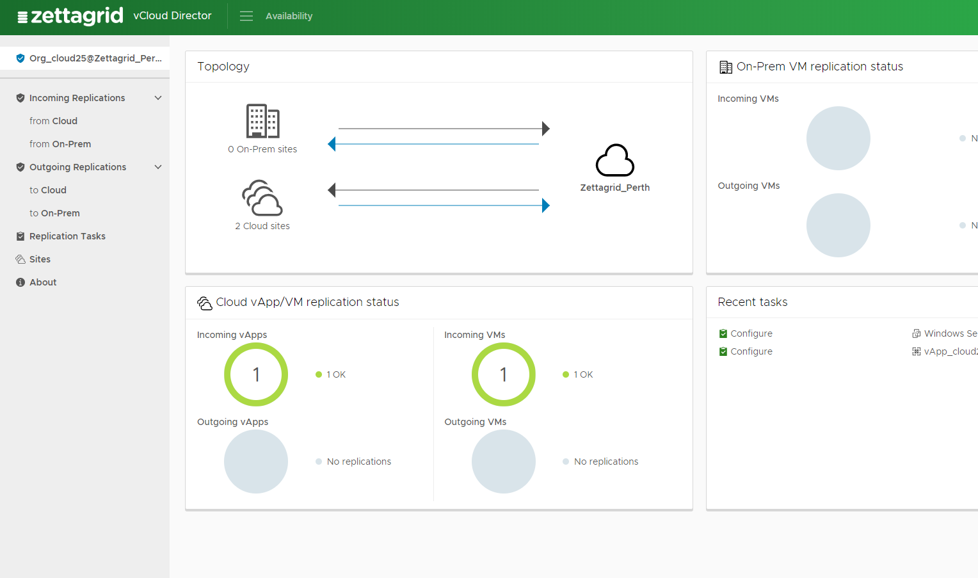Viewport: 978px width, 578px height.
Task: Select the Incoming Replications shield icon
Action: tap(19, 97)
